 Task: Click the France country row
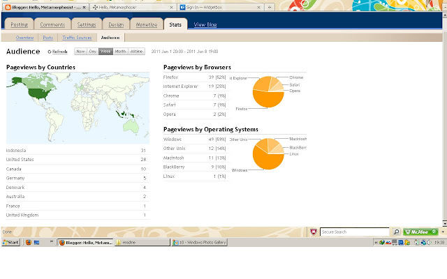coord(78,206)
